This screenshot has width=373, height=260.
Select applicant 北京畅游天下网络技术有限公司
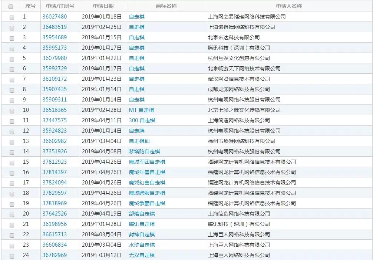pos(244,69)
